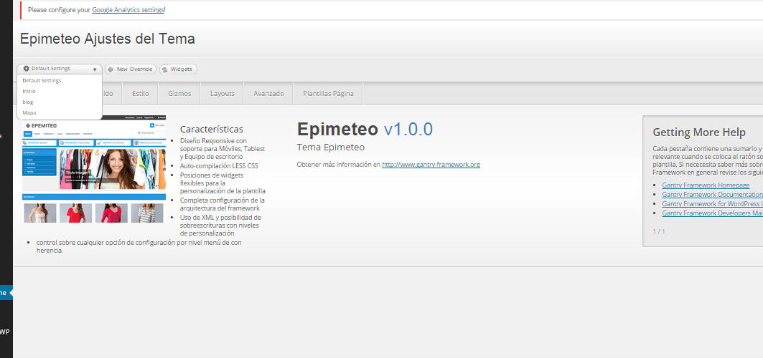Click the Características heading
Screen dimensions: 763x358
(212, 130)
